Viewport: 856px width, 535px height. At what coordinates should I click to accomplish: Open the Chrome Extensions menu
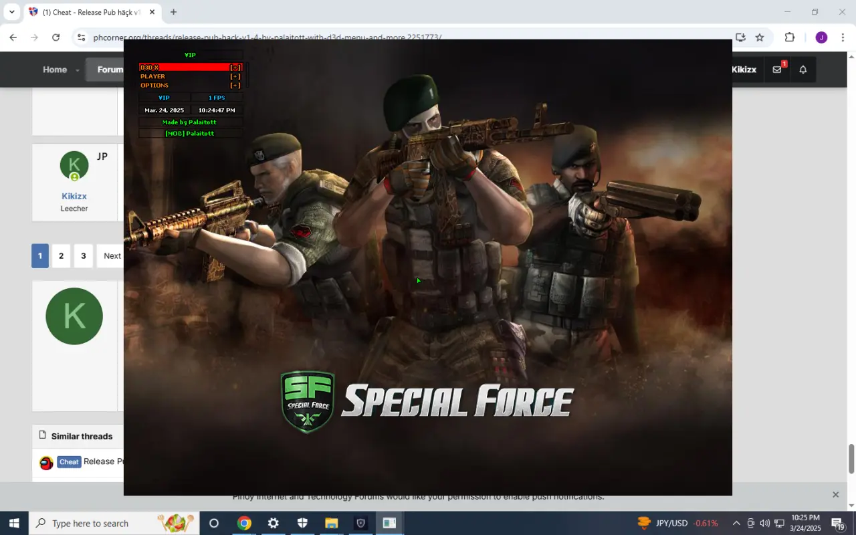pos(790,37)
